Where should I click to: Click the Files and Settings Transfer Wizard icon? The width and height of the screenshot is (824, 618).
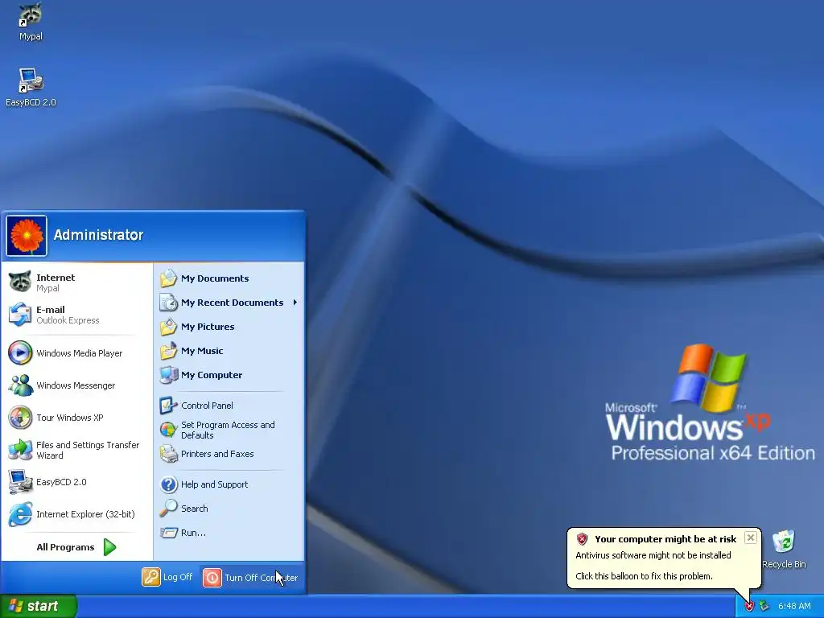click(x=20, y=450)
